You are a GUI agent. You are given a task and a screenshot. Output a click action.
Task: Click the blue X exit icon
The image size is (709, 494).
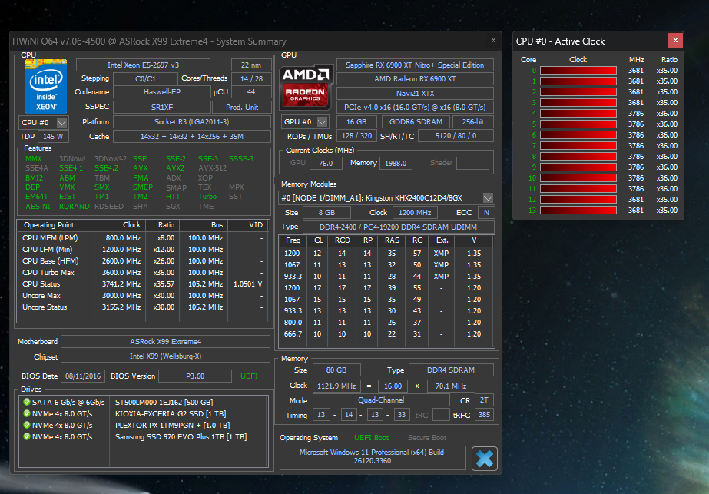484,458
